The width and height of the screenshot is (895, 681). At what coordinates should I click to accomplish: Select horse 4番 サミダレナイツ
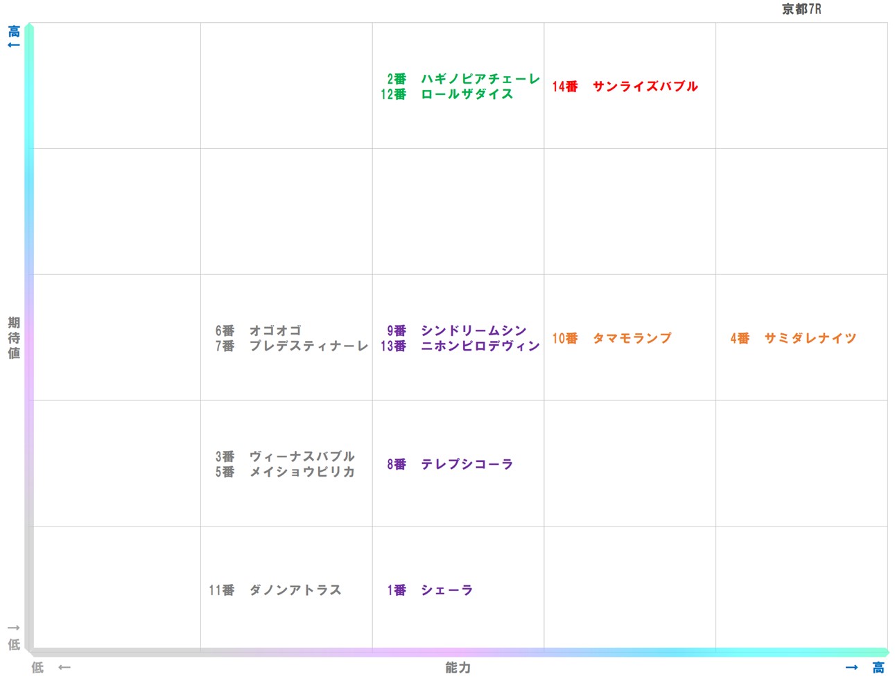793,338
